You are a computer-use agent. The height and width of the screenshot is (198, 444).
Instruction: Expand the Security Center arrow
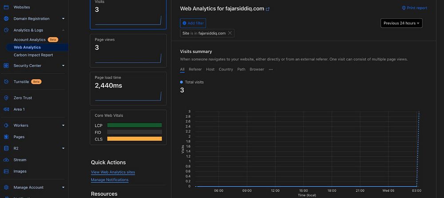point(63,66)
